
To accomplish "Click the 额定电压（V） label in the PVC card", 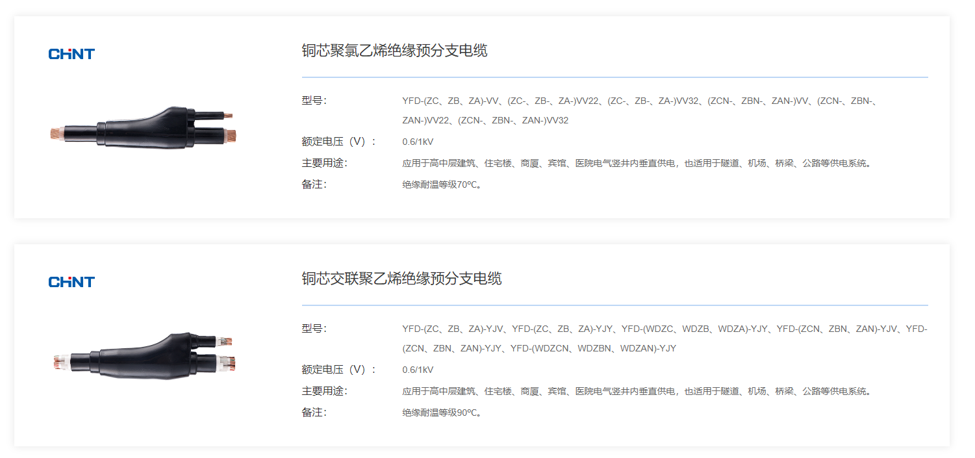I will pyautogui.click(x=338, y=142).
